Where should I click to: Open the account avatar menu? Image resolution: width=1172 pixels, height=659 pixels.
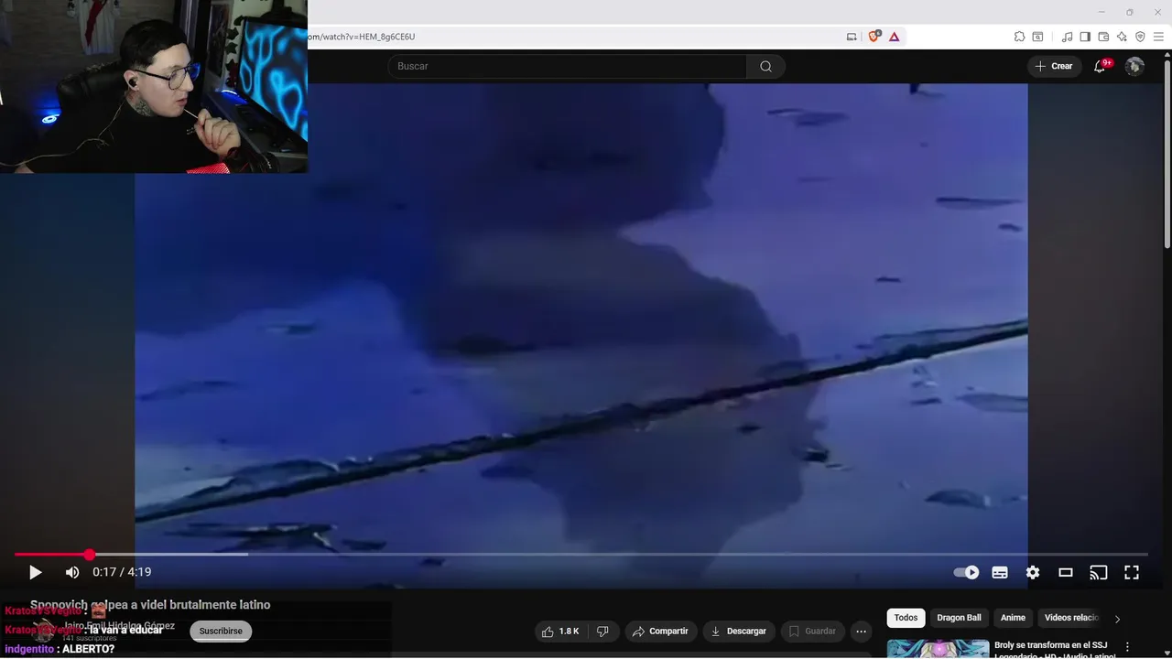(x=1134, y=66)
